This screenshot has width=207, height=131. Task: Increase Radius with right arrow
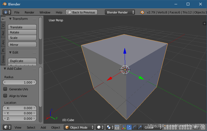(34, 82)
